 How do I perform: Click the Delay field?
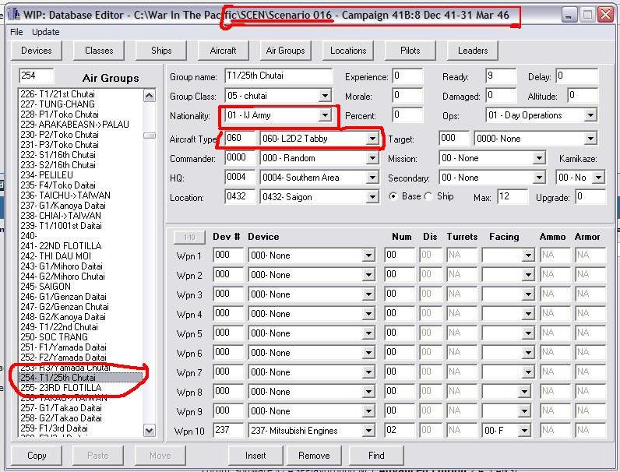[577, 76]
